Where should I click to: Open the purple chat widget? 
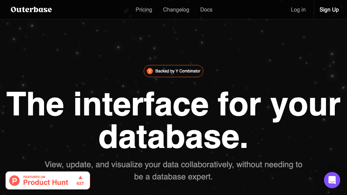(x=332, y=180)
